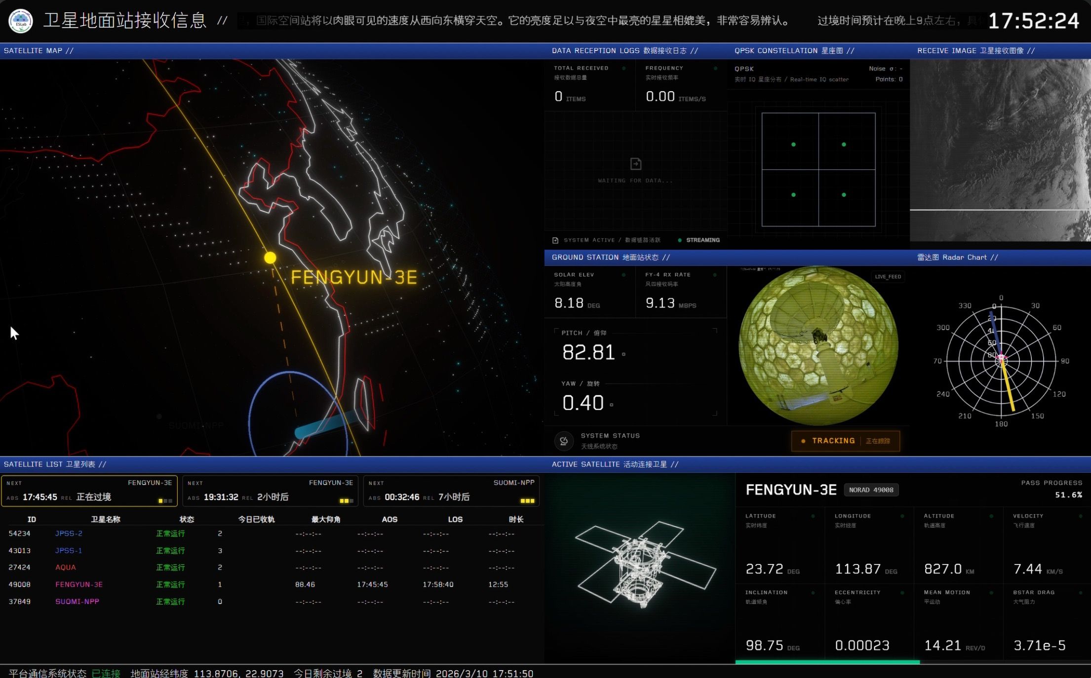
Task: Click the green pass progress bar
Action: [827, 662]
